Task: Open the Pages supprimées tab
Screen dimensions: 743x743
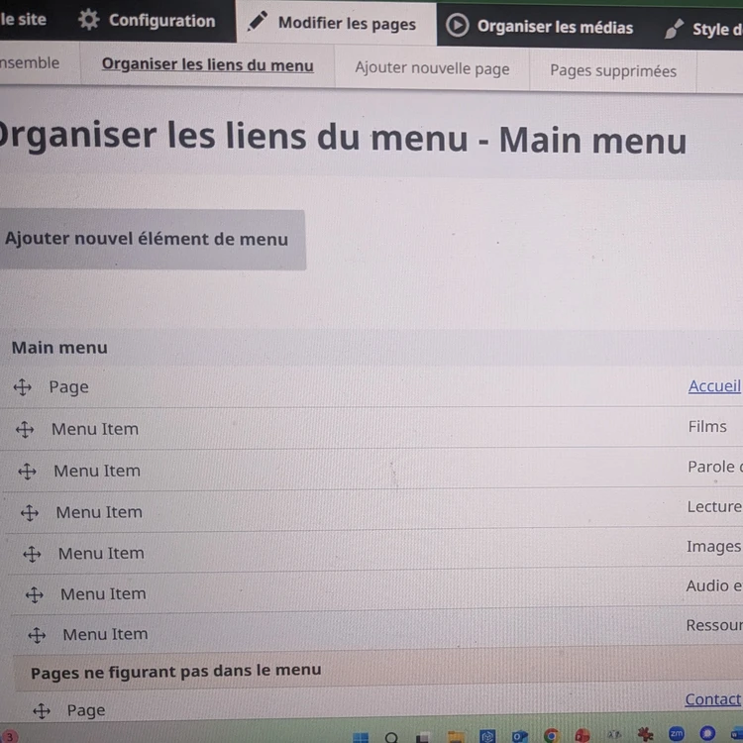Action: click(x=613, y=70)
